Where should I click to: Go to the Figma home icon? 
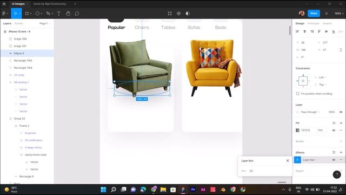4,4
